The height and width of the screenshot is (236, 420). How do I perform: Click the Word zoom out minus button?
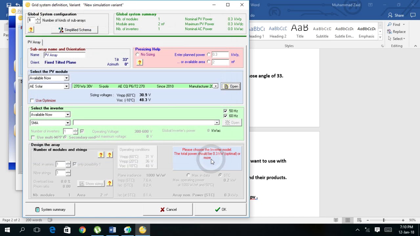(x=367, y=220)
